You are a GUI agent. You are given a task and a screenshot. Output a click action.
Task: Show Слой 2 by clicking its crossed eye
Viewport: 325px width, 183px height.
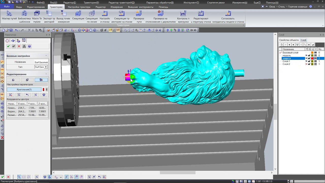306,64
